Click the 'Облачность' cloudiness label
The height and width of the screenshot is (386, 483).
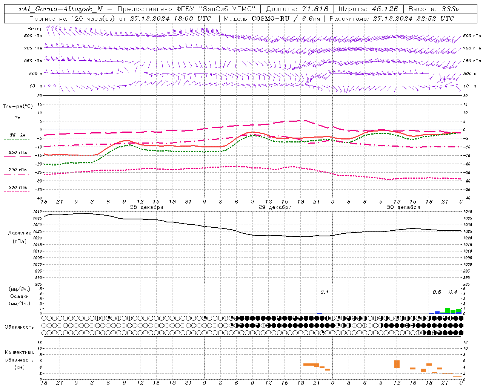[x=19, y=327]
